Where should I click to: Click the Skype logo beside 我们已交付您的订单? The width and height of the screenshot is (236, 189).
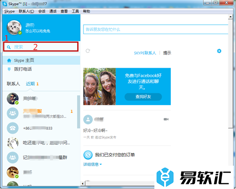[x=88, y=155]
